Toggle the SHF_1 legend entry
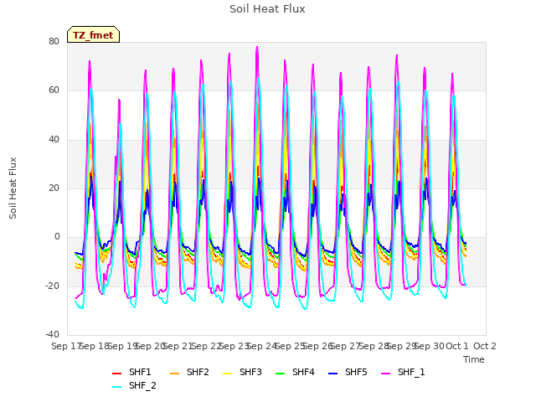This screenshot has width=536, height=402. point(403,372)
